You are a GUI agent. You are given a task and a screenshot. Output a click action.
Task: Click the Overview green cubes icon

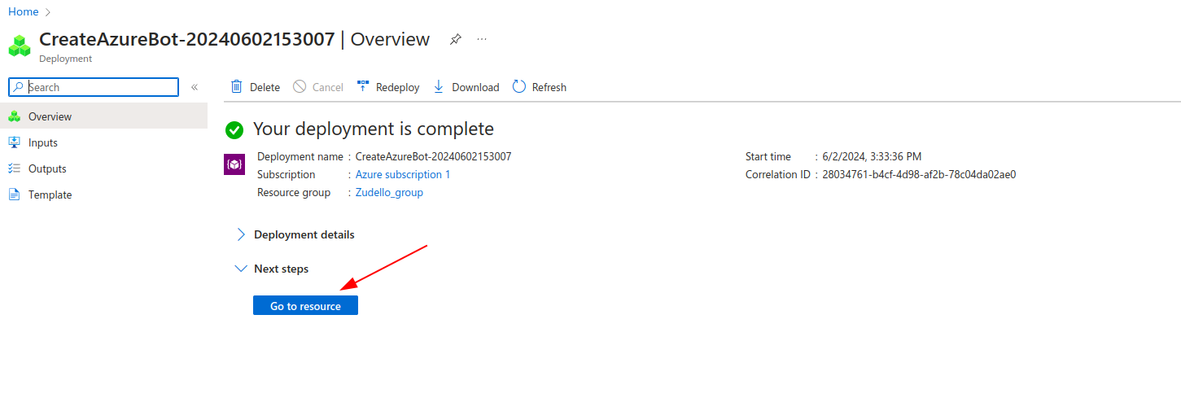coord(14,116)
